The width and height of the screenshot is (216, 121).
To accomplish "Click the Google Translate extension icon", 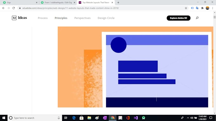I will pyautogui.click(x=197, y=8).
